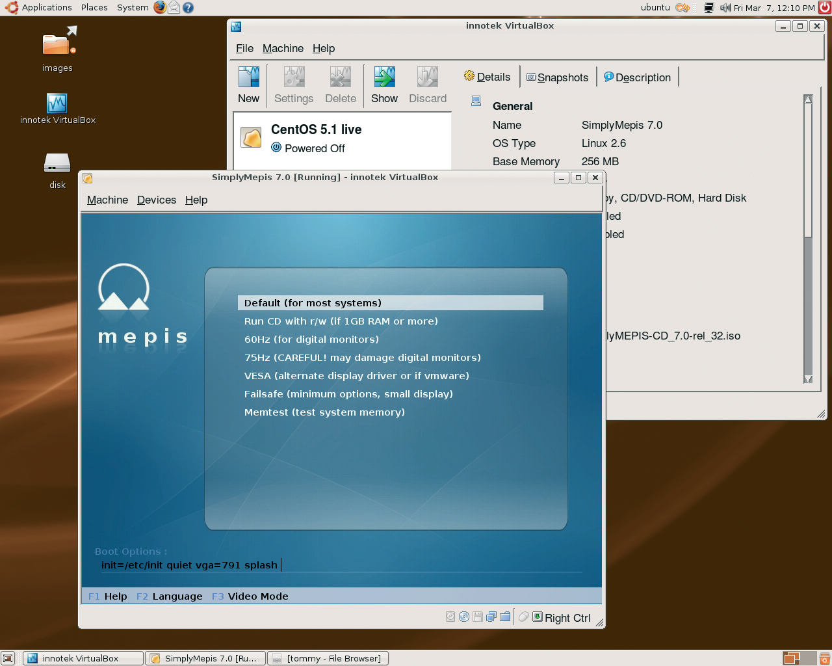Click the keyboard capture arrow icon near Right Ctrl

click(538, 617)
